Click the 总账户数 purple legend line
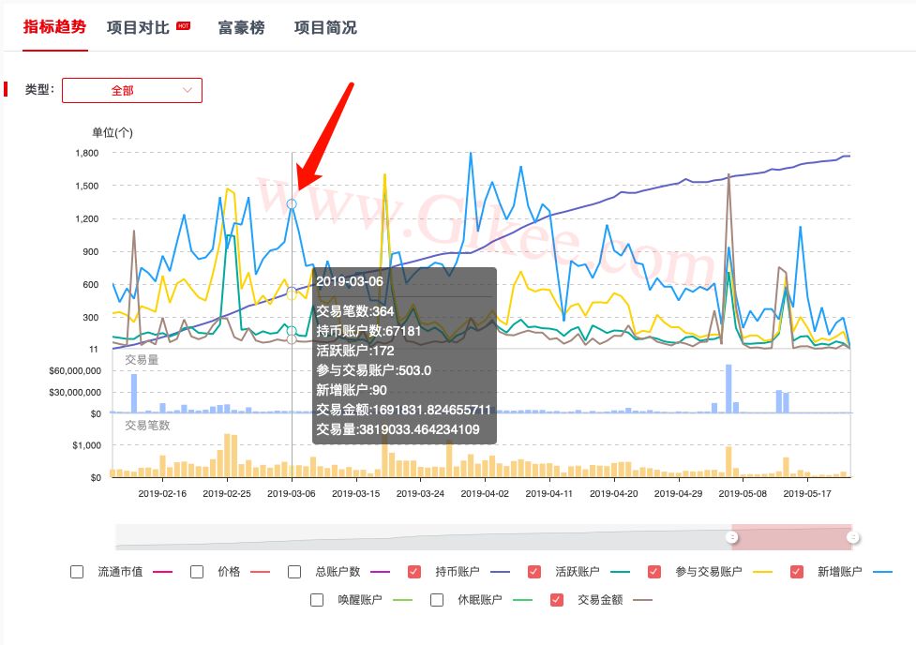This screenshot has height=645, width=916. 380,572
